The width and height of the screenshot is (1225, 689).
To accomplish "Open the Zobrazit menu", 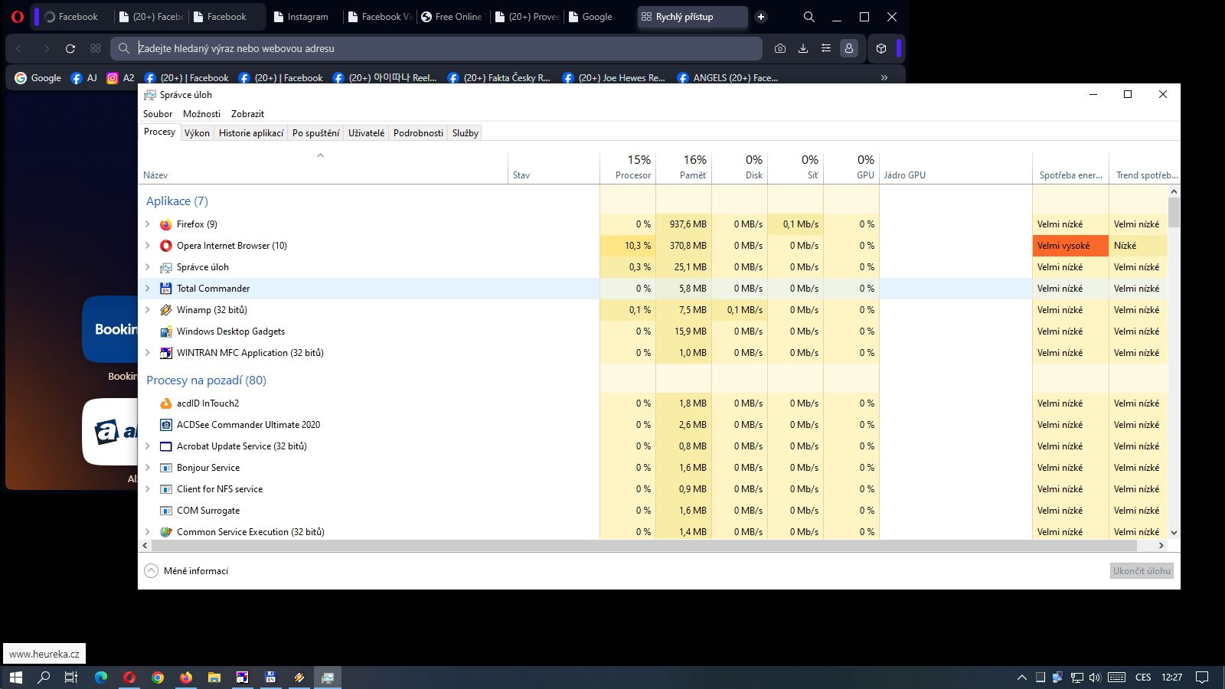I will [x=247, y=114].
